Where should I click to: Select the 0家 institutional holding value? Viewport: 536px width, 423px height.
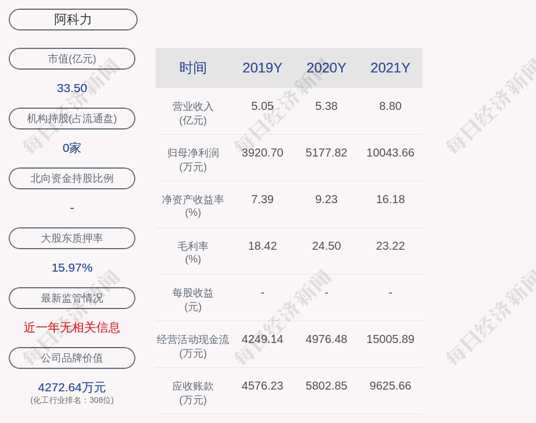(72, 148)
